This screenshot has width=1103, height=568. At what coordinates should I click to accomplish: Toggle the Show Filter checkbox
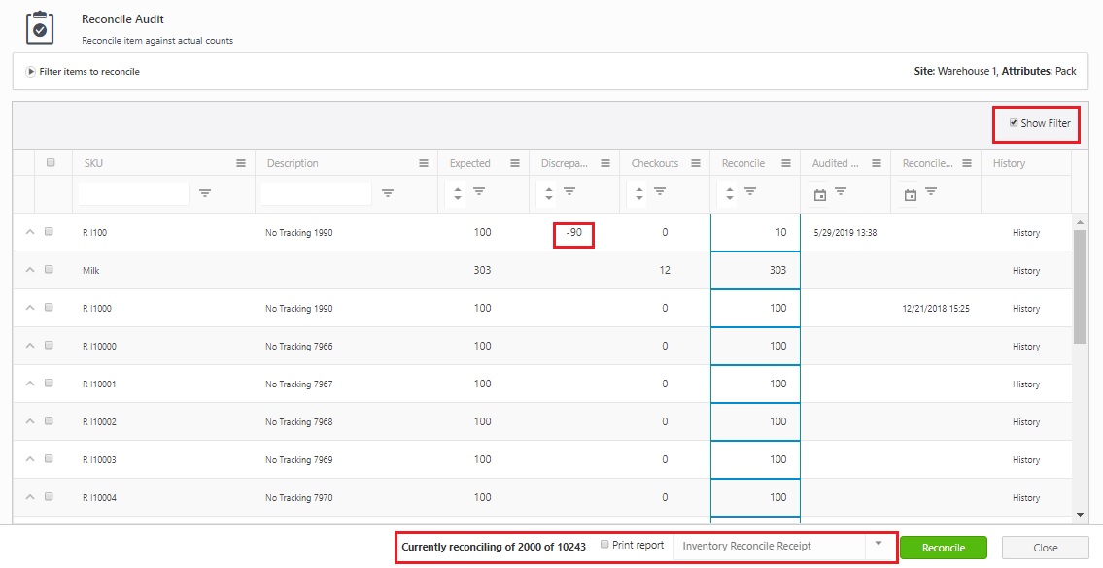(1014, 123)
